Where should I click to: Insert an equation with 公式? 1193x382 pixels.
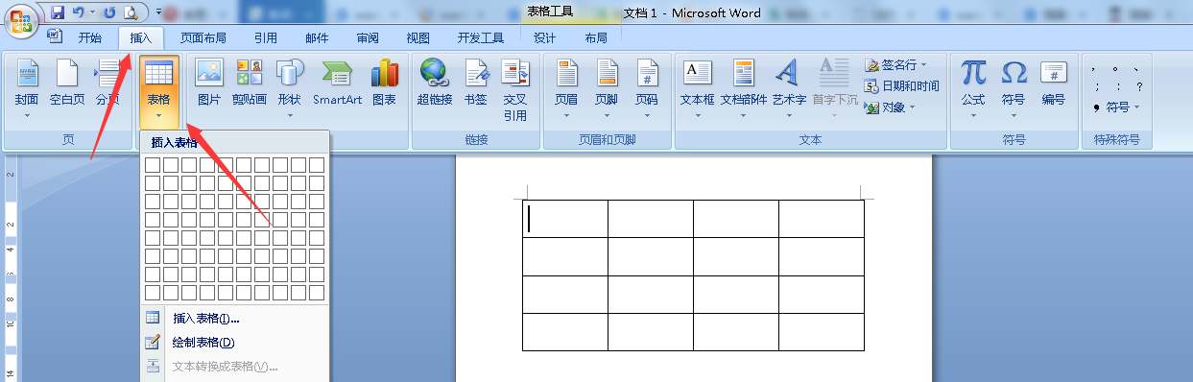973,88
